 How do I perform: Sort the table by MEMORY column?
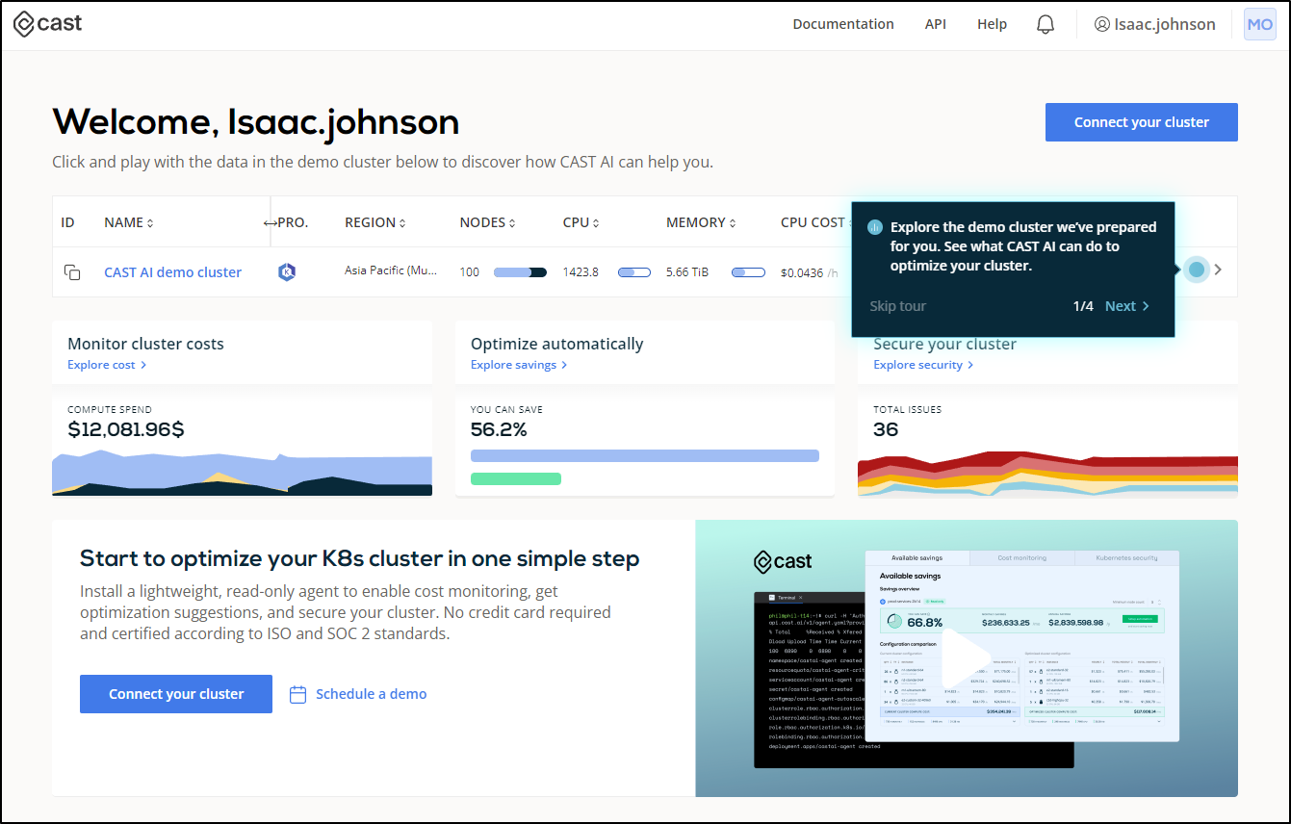tap(701, 222)
